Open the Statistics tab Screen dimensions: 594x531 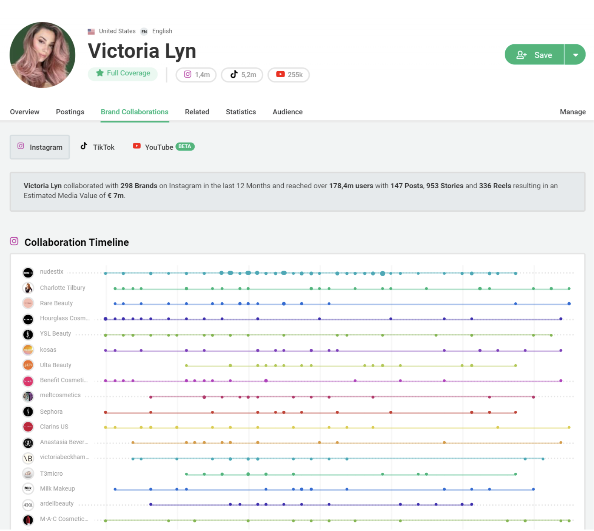[x=241, y=112]
